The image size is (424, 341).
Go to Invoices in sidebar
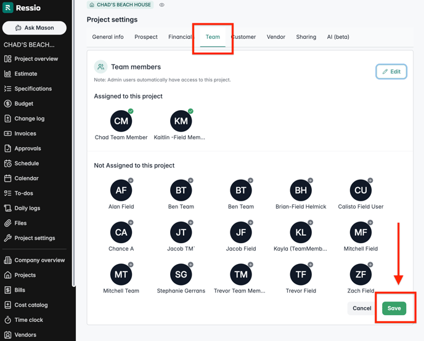tap(25, 134)
